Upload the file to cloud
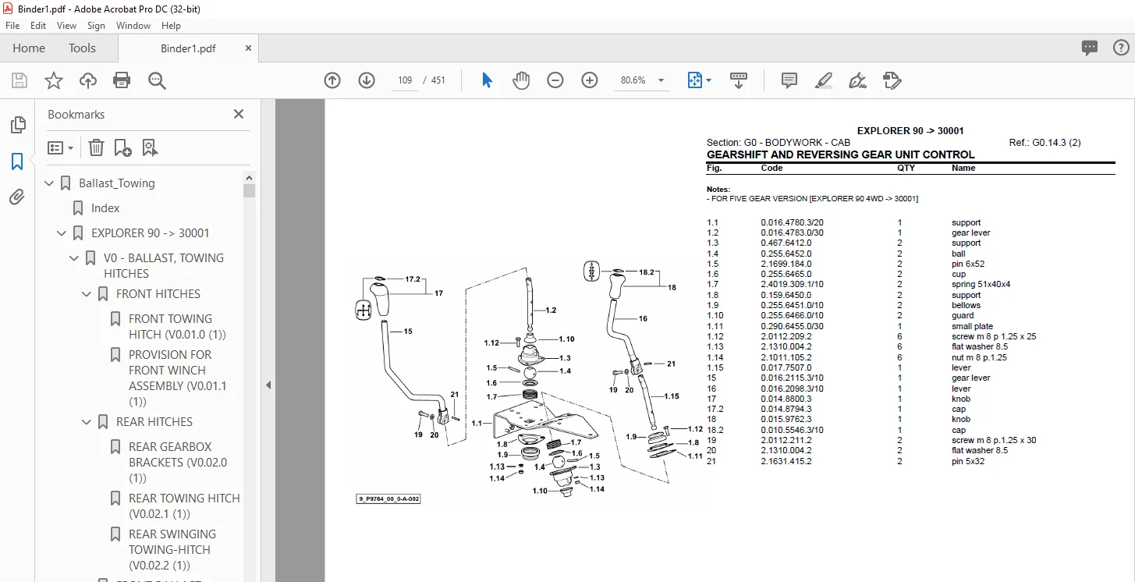 tap(88, 80)
